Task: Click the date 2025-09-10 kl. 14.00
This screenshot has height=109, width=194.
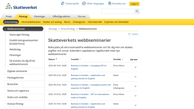Action: click(57, 66)
